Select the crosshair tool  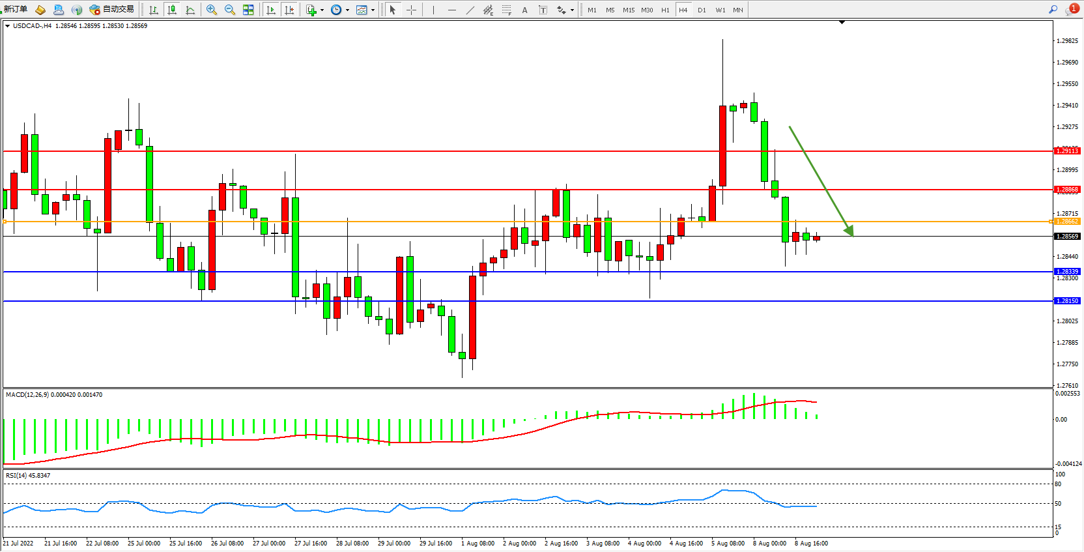pos(411,10)
